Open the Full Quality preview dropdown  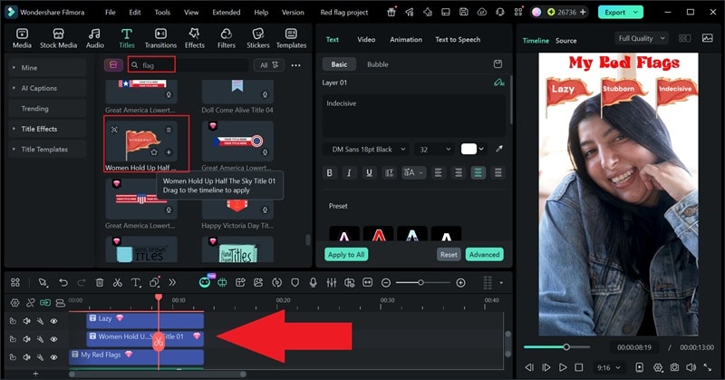642,38
